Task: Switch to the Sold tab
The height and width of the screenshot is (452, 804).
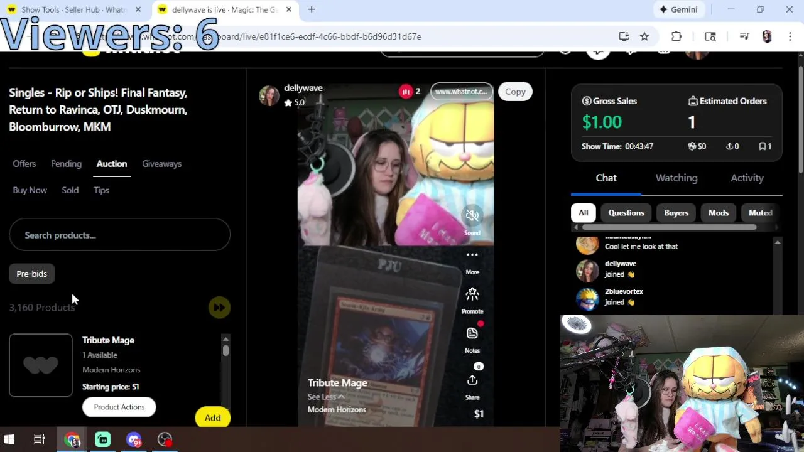Action: click(70, 190)
